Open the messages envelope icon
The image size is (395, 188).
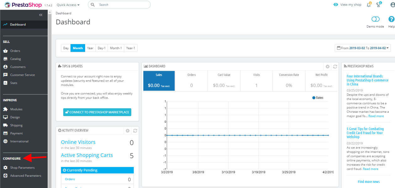[x=378, y=5]
